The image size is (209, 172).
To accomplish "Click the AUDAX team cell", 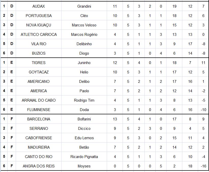I will click(39, 6).
